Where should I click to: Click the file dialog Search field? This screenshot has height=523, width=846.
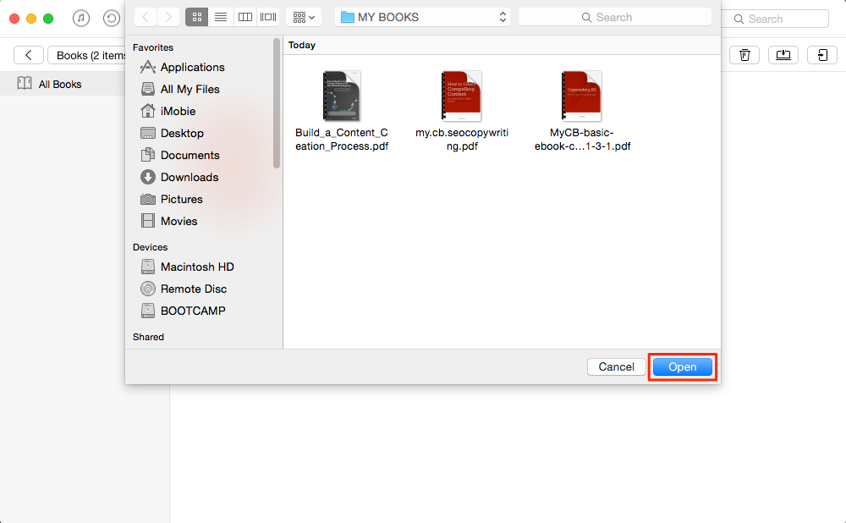tap(614, 17)
